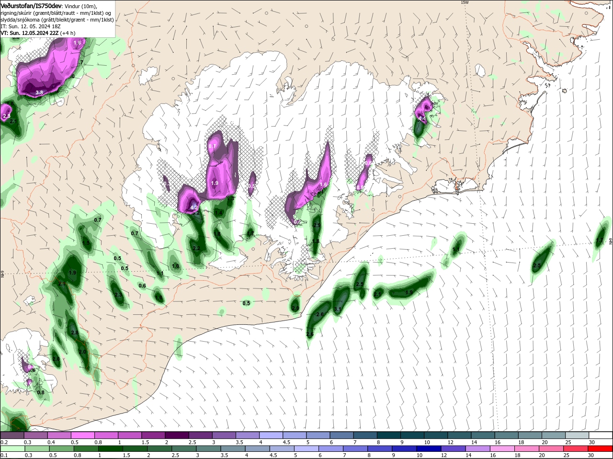Choose the bright pink snow swatch between 0.5 and 0.8

click(82, 436)
